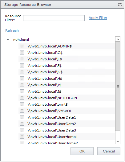Check the J$ share checkbox

[22, 91]
